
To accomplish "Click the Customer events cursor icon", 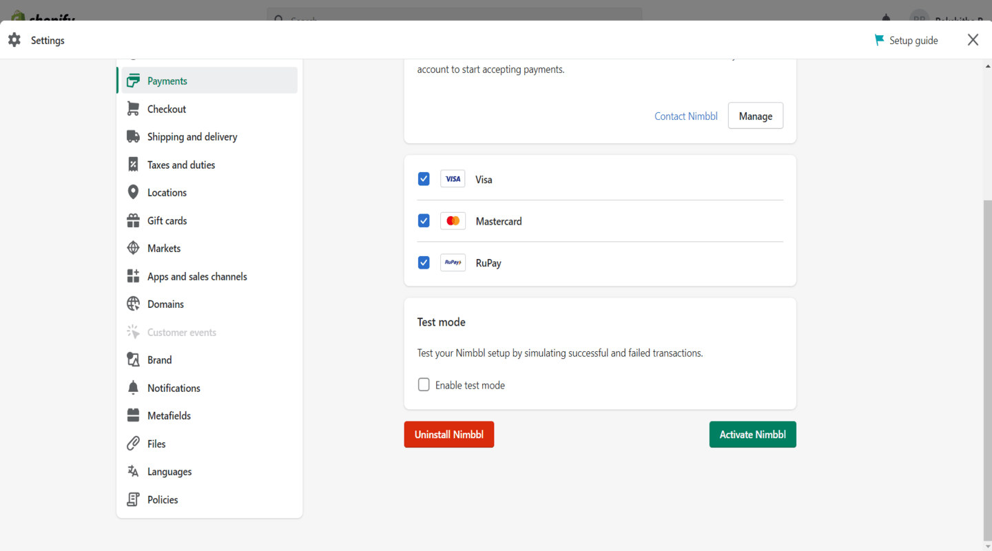I will click(x=133, y=332).
